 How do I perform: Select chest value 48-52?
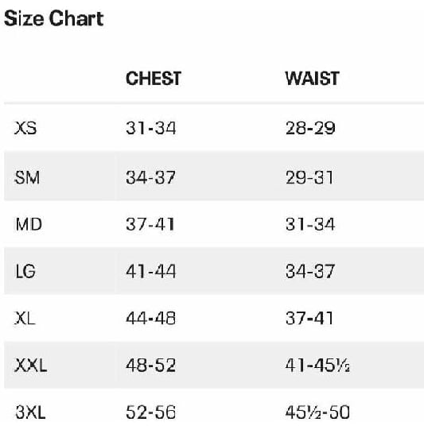coord(150,365)
